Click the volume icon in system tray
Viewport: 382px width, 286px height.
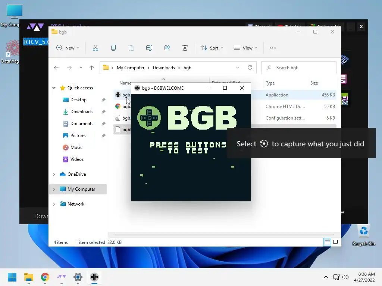tap(345, 277)
